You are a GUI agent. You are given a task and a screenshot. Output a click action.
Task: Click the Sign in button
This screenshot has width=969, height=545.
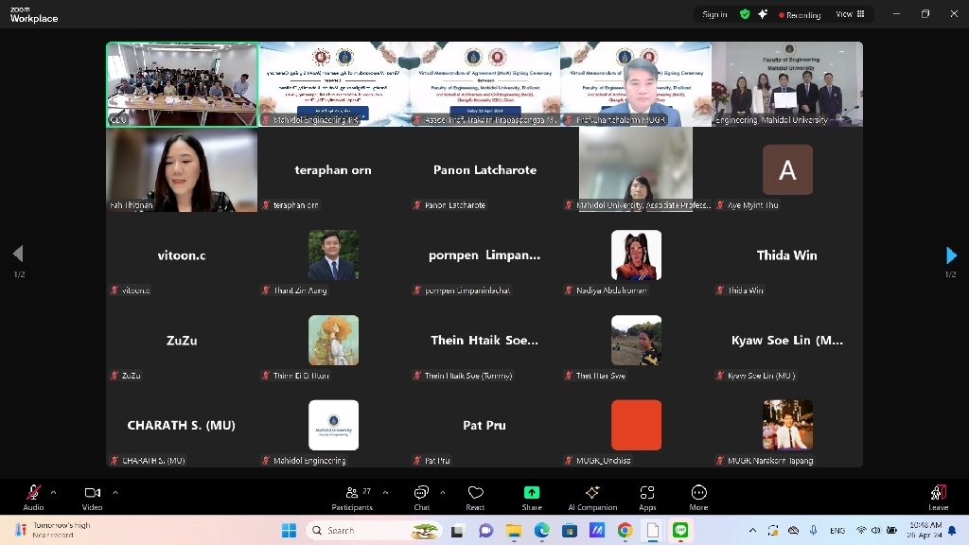coord(714,14)
